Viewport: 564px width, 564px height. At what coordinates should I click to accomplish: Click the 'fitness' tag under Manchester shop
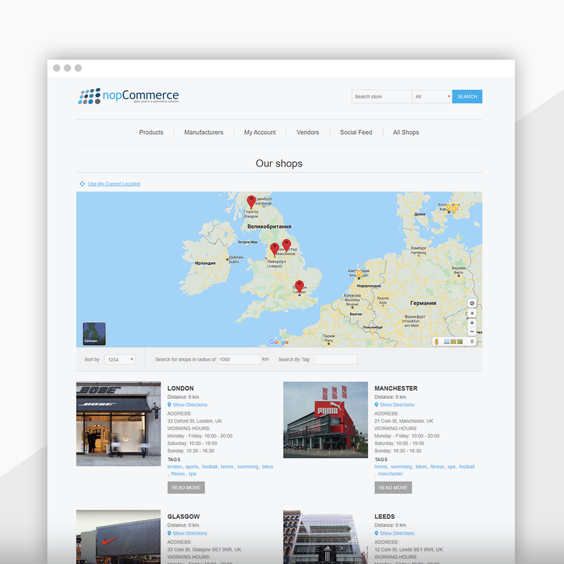437,466
